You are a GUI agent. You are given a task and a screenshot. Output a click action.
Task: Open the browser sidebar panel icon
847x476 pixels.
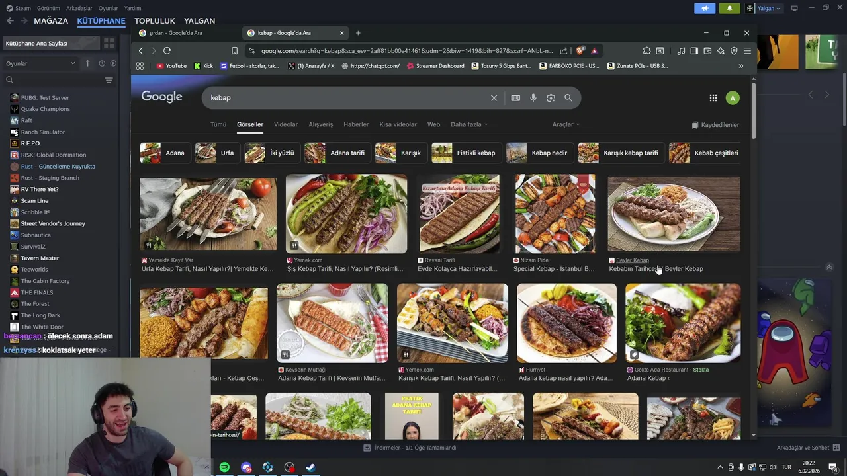(x=694, y=50)
